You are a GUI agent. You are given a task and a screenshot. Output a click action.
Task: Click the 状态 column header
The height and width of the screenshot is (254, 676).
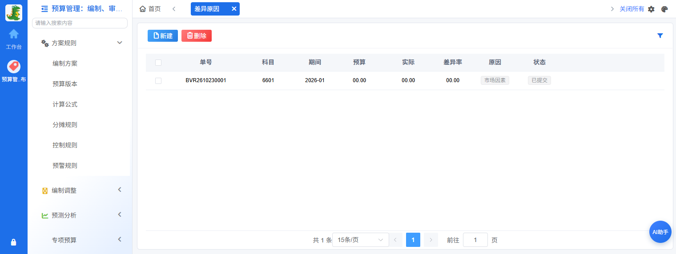click(539, 62)
